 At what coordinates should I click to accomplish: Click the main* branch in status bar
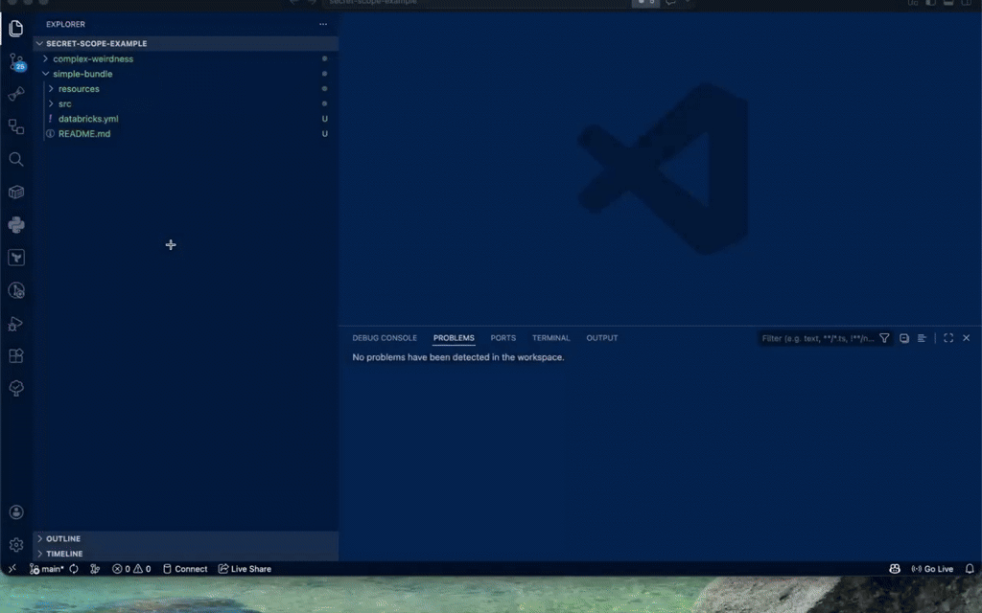[x=46, y=569]
